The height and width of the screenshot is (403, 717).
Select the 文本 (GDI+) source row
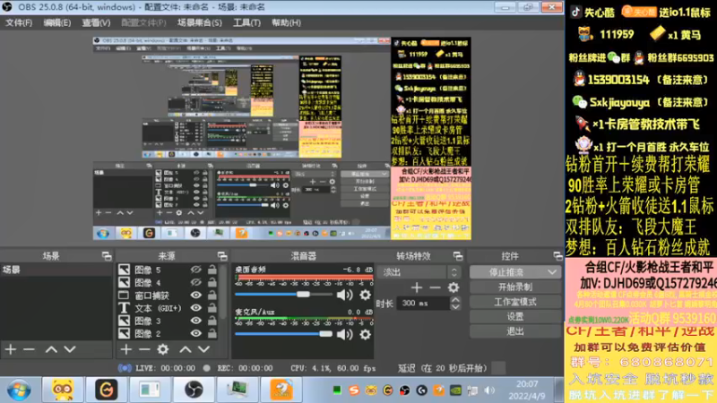click(x=168, y=308)
